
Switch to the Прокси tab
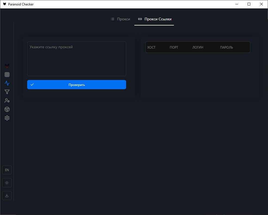120,19
